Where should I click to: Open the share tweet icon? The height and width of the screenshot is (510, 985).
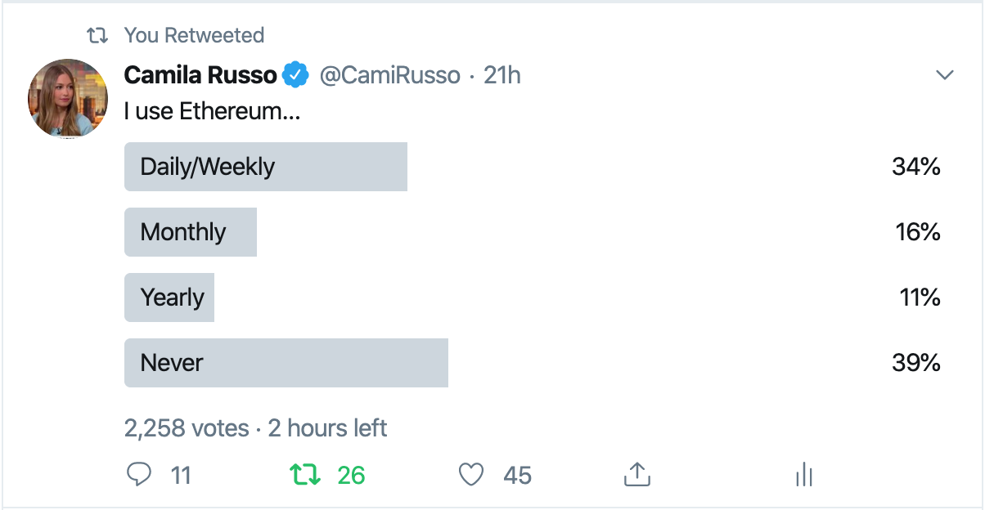coord(636,474)
